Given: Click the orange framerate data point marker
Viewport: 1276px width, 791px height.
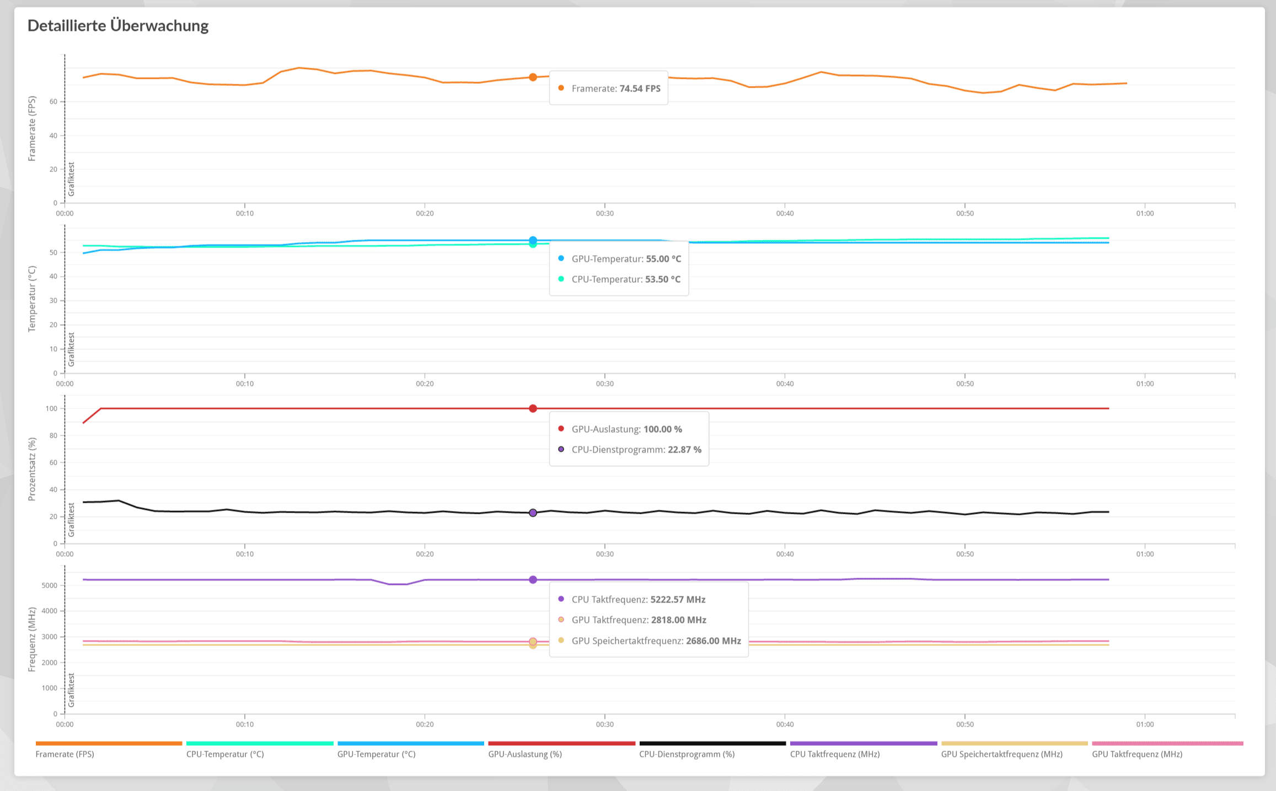Looking at the screenshot, I should [533, 77].
